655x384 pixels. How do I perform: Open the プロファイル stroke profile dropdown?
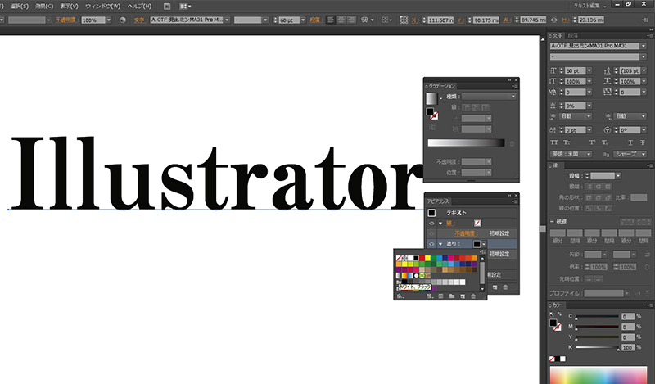(626, 293)
